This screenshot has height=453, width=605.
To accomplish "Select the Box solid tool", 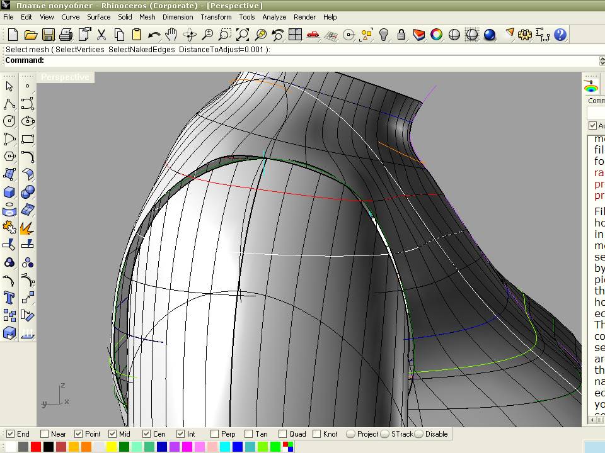I will tap(9, 192).
